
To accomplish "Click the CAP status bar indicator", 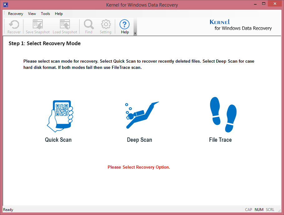I will [x=248, y=210].
